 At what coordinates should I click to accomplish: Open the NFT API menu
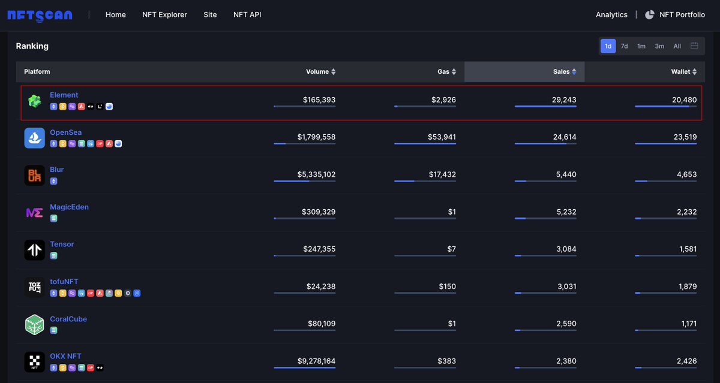[247, 15]
